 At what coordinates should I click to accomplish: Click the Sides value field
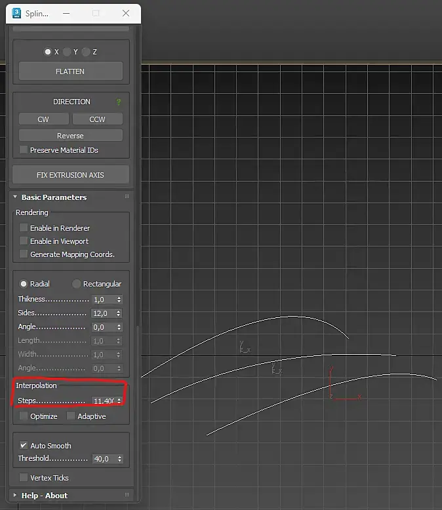pos(103,313)
